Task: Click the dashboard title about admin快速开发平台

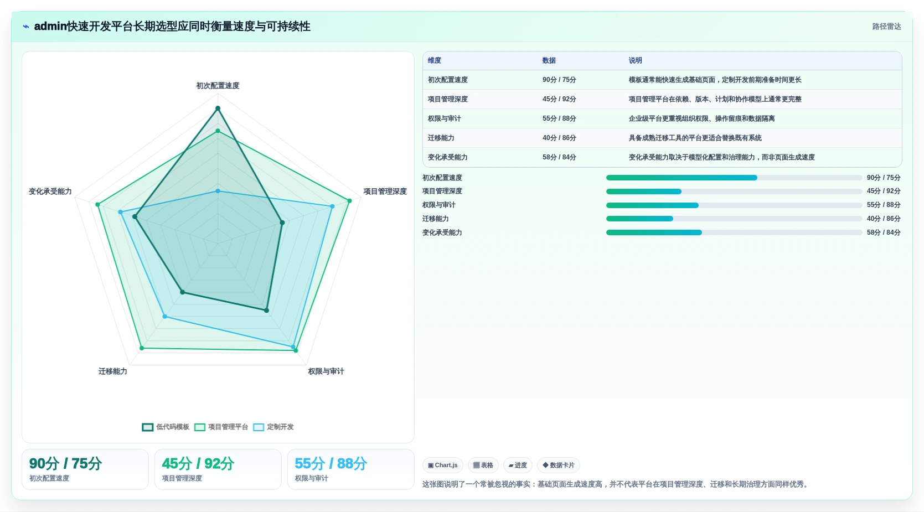Action: coord(172,27)
